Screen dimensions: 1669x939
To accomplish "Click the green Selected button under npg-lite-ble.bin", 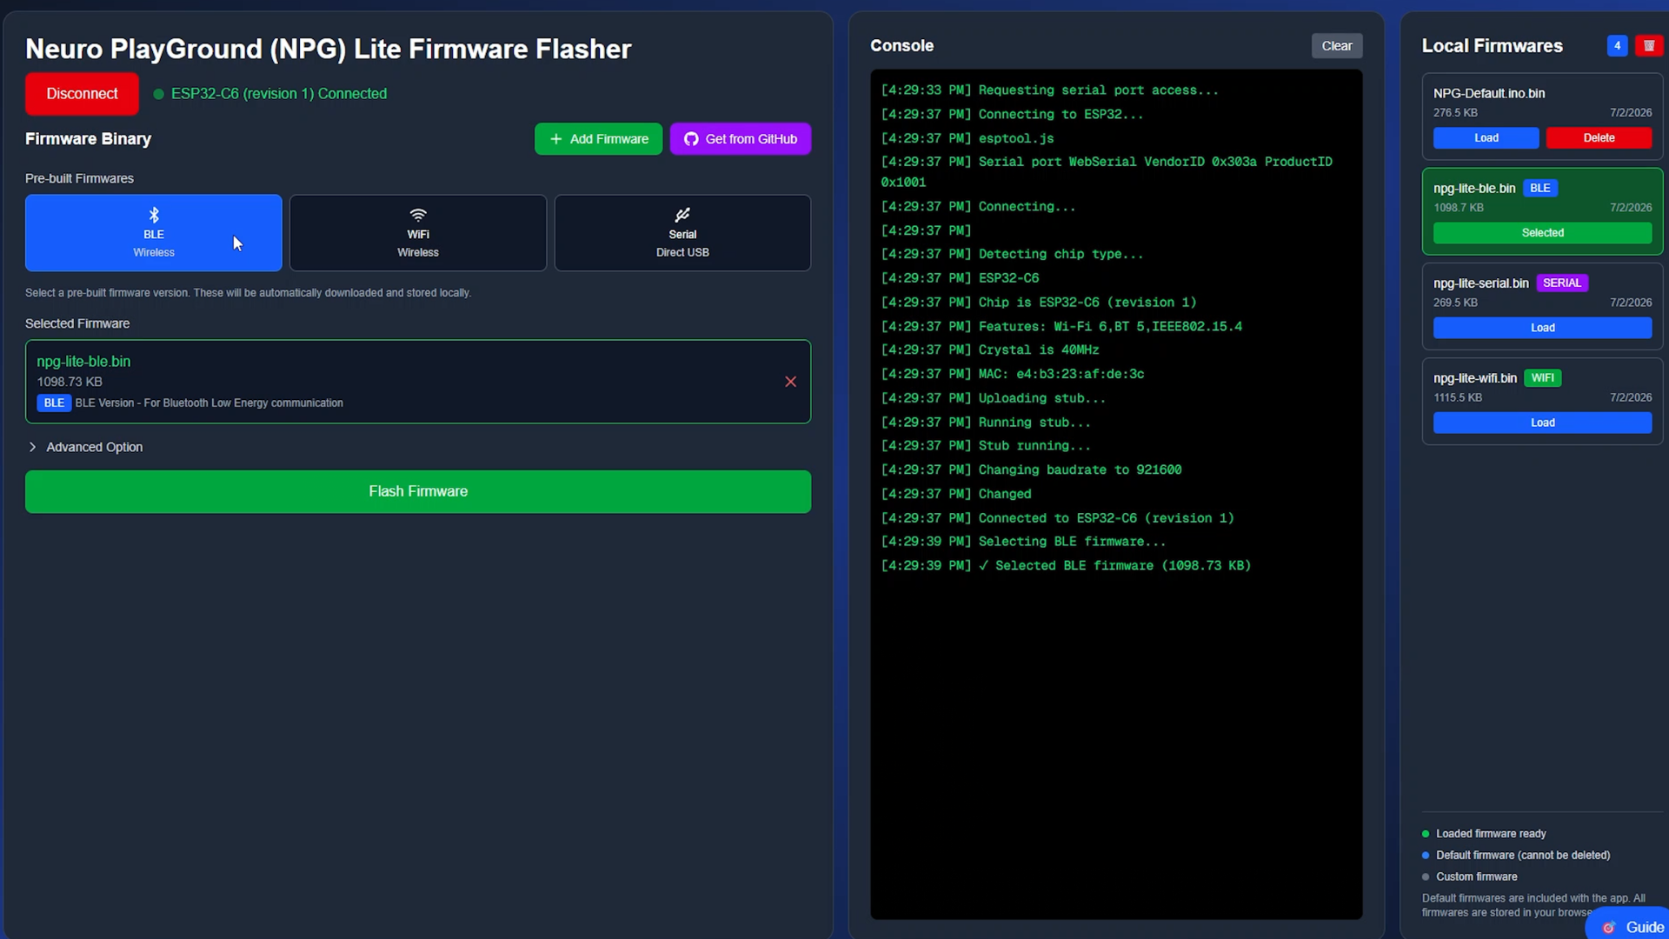I will click(x=1543, y=233).
